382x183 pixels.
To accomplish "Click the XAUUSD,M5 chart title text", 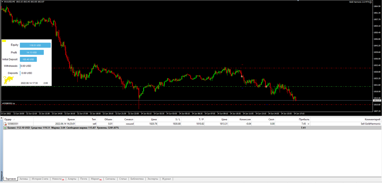I will point(9,2).
